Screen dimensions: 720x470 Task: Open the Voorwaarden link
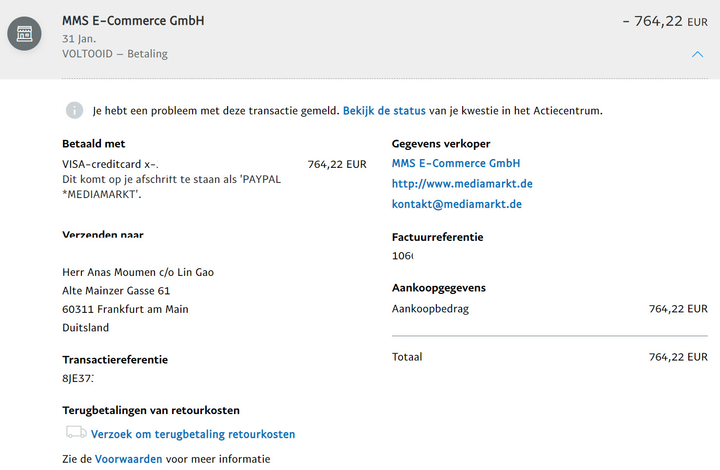coord(128,459)
